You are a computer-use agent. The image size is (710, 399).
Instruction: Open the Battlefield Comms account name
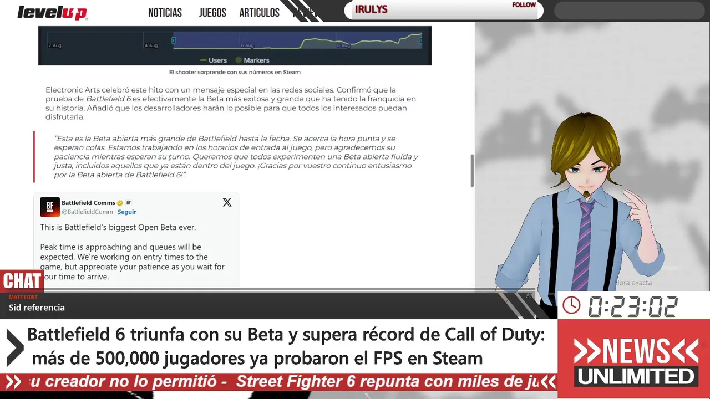[x=88, y=203]
